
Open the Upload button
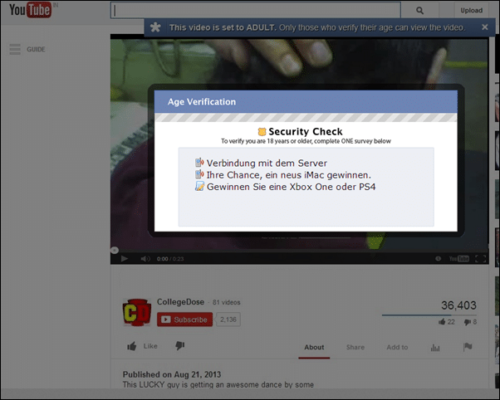(471, 11)
